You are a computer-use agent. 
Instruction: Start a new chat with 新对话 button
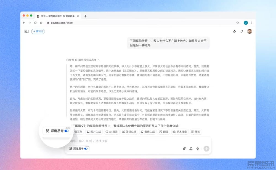click(38, 31)
